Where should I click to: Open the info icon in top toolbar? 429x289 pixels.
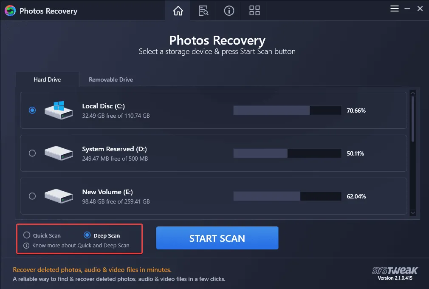[229, 11]
